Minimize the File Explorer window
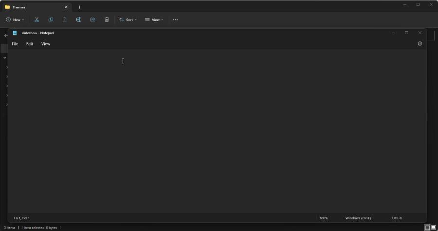Screen dimensions: 438x231 [405, 5]
